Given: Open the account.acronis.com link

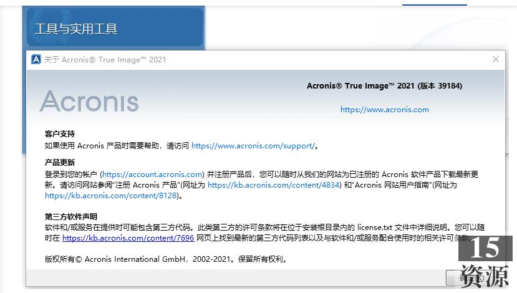Looking at the screenshot, I should click(x=152, y=175).
